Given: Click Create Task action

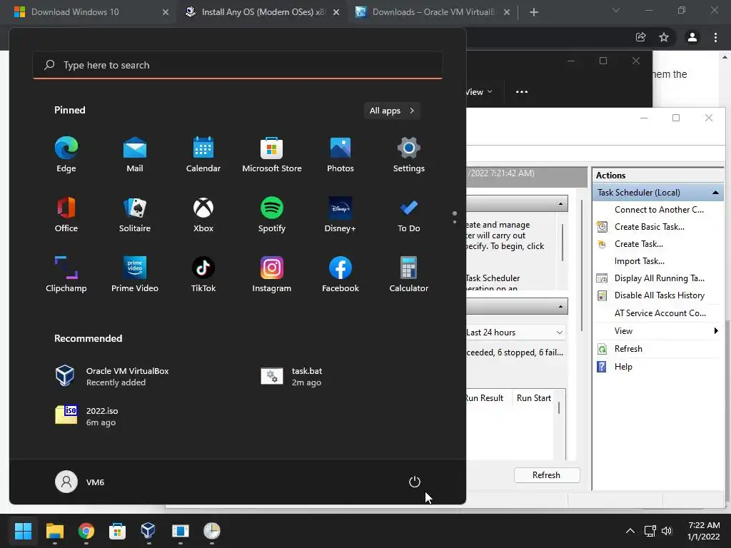Looking at the screenshot, I should [x=638, y=244].
